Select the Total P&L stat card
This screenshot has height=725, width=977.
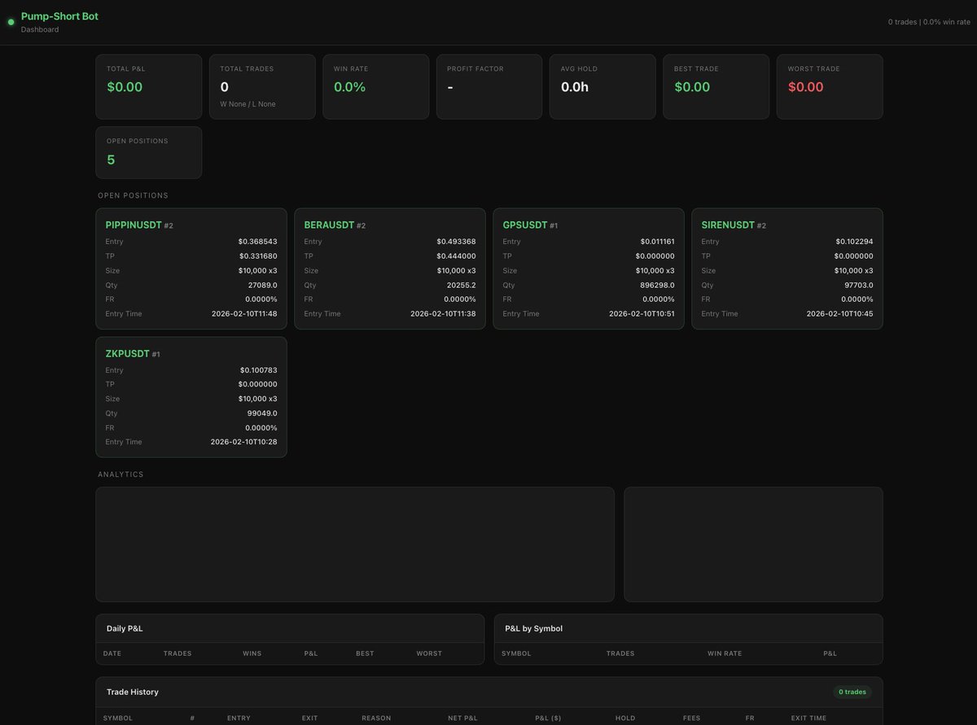coord(148,86)
